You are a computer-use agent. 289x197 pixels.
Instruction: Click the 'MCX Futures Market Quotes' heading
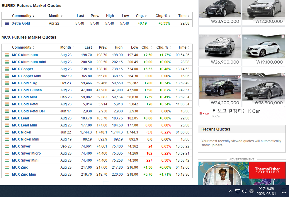[29, 37]
